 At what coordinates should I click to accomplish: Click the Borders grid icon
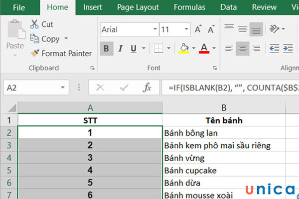click(158, 49)
